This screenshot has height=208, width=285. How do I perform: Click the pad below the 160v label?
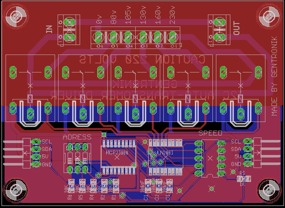(158, 37)
